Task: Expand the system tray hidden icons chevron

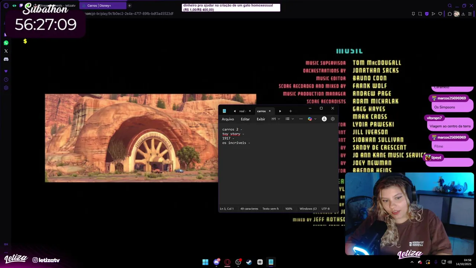Action: tap(412, 262)
